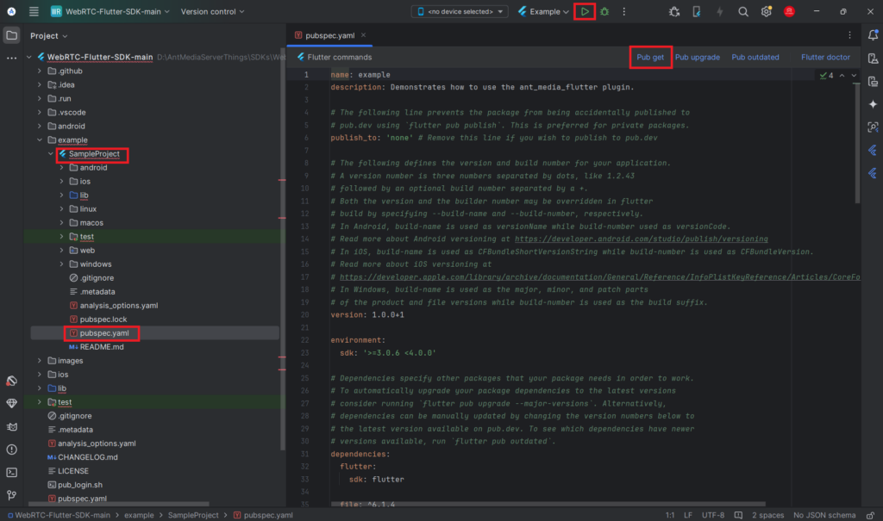Open the device selector dropdown
The width and height of the screenshot is (883, 521).
pyautogui.click(x=460, y=11)
